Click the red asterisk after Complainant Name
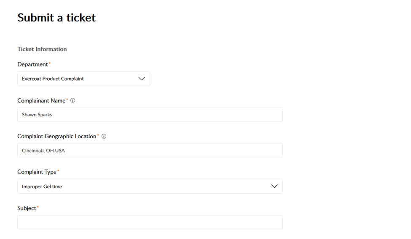 (x=67, y=100)
